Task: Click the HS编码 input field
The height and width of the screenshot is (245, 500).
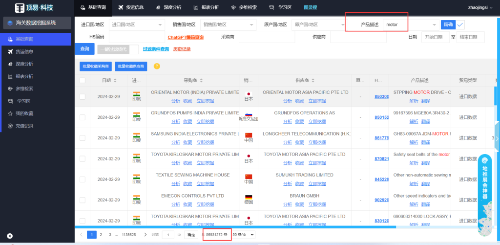Action: tap(137, 37)
